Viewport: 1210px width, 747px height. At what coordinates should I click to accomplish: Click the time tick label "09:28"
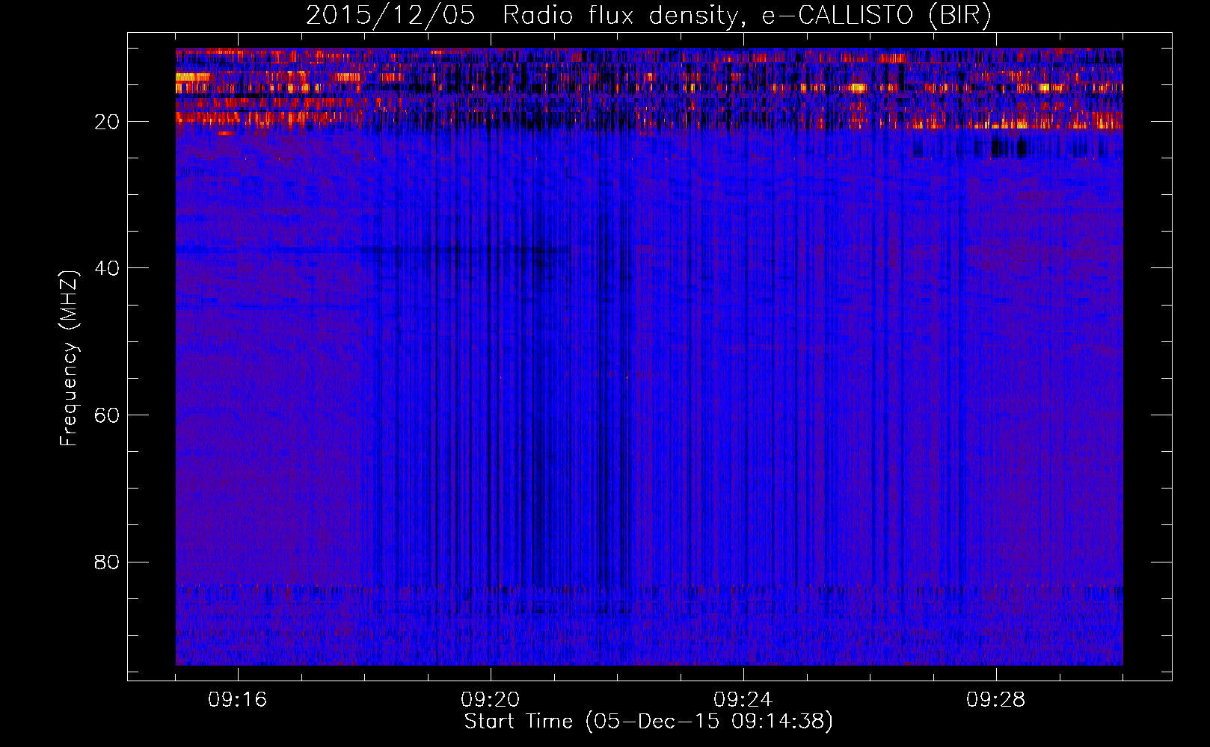pos(996,700)
